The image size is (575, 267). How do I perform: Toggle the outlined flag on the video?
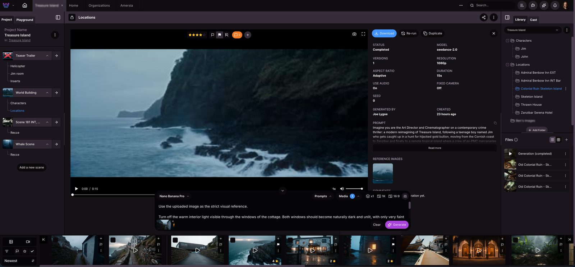(x=212, y=35)
